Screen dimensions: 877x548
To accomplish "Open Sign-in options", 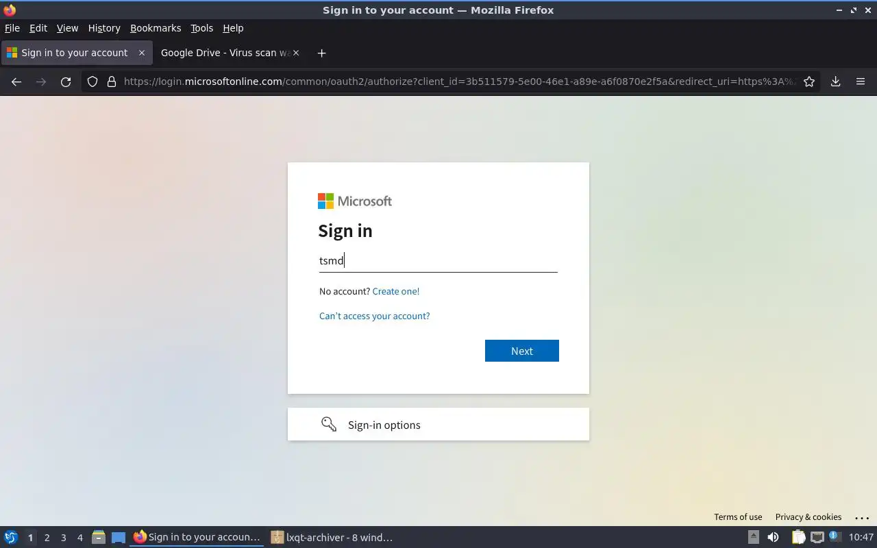I will (438, 424).
